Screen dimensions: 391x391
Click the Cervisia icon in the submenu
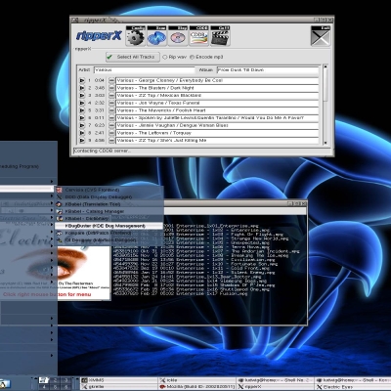[59, 190]
